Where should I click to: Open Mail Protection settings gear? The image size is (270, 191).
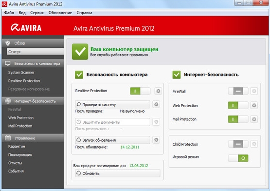[254, 119]
